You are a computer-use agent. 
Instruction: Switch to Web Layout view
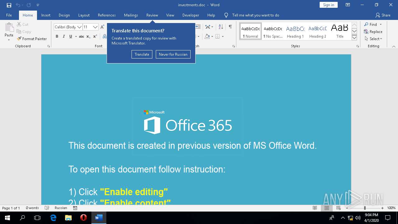click(x=338, y=208)
